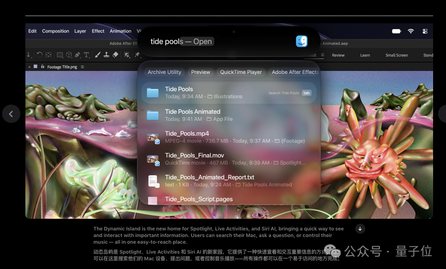This screenshot has width=446, height=269.
Task: Pick the 3D cube tool in the toolbar
Action: [69, 55]
